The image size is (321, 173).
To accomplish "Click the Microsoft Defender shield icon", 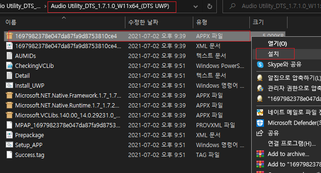I will (260, 123).
